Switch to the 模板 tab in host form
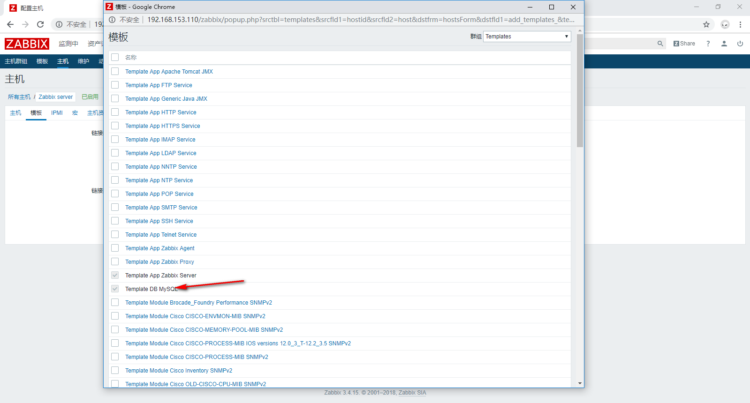The height and width of the screenshot is (403, 750). tap(36, 113)
